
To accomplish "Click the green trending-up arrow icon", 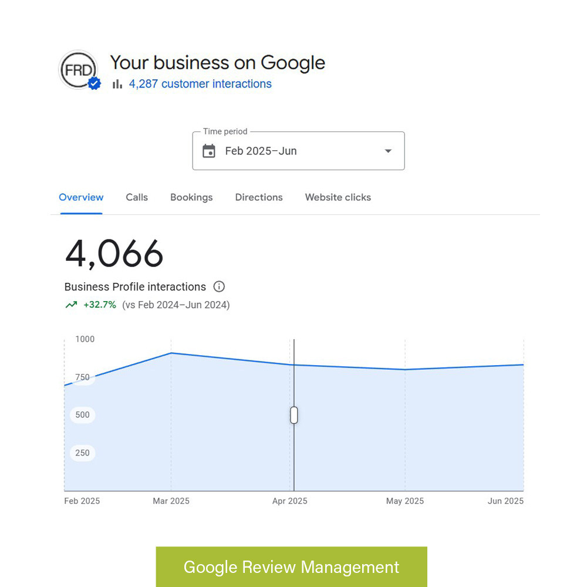I will [x=71, y=305].
